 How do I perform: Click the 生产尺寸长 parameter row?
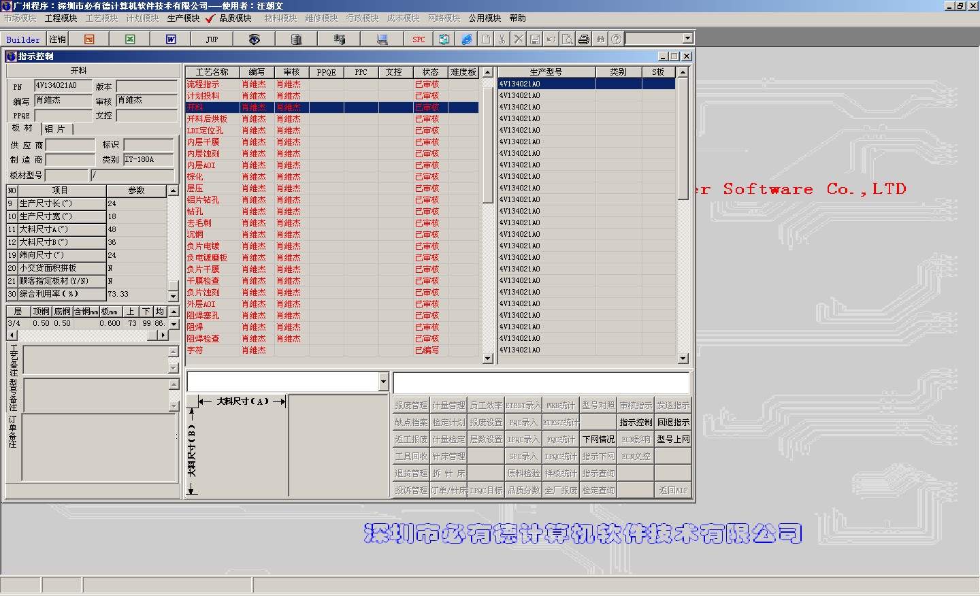click(86, 203)
